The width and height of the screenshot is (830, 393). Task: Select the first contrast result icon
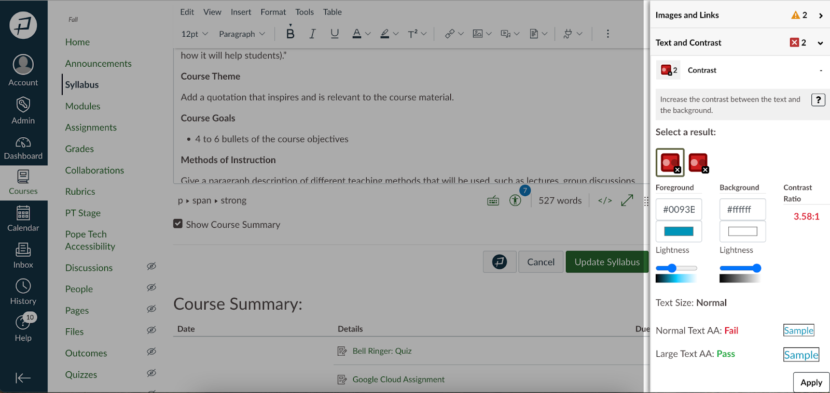point(670,163)
